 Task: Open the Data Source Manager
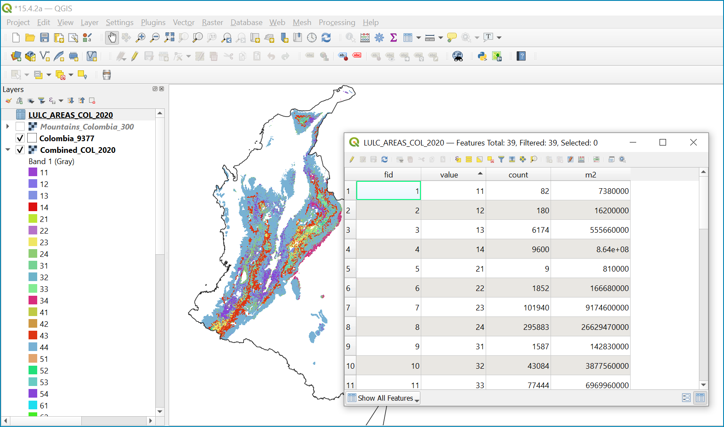[16, 56]
